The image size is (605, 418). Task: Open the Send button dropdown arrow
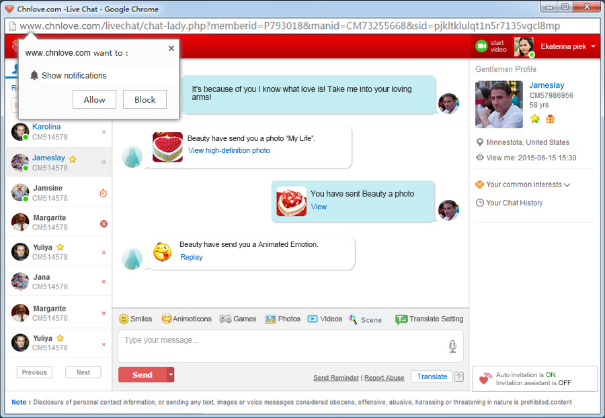point(171,375)
